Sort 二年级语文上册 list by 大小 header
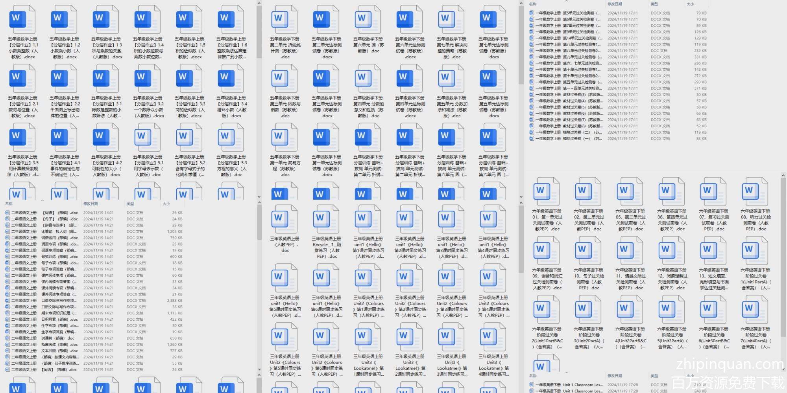 [166, 204]
